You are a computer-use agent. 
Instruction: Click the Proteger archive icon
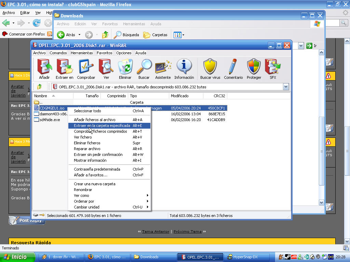[254, 69]
